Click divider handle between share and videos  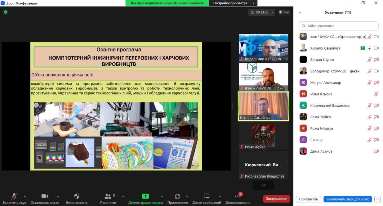[232, 106]
